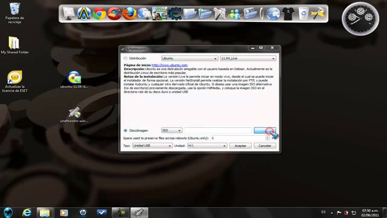
Task: Open the Action Center flag tray icon
Action: (339, 213)
